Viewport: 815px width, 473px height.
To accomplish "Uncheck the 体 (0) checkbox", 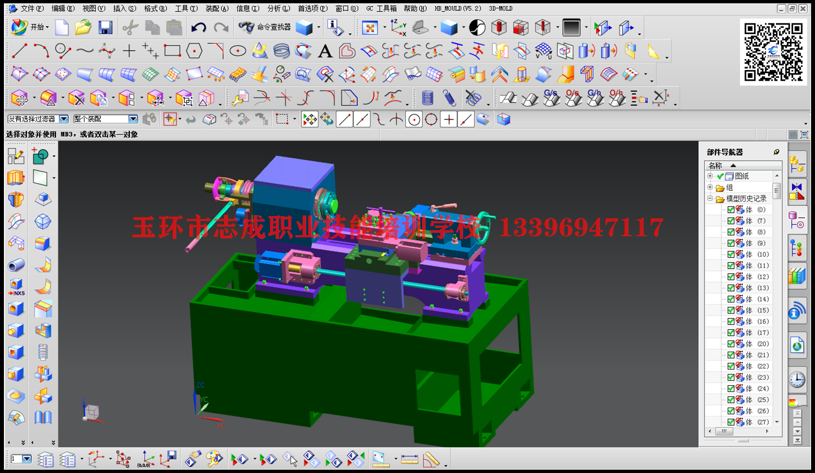I will point(730,209).
